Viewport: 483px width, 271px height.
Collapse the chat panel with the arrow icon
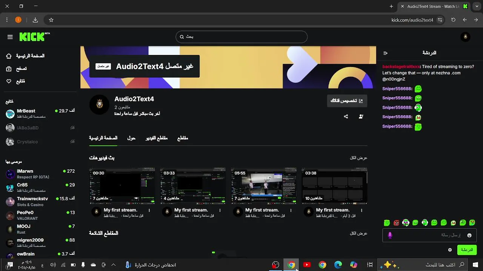[x=385, y=53]
